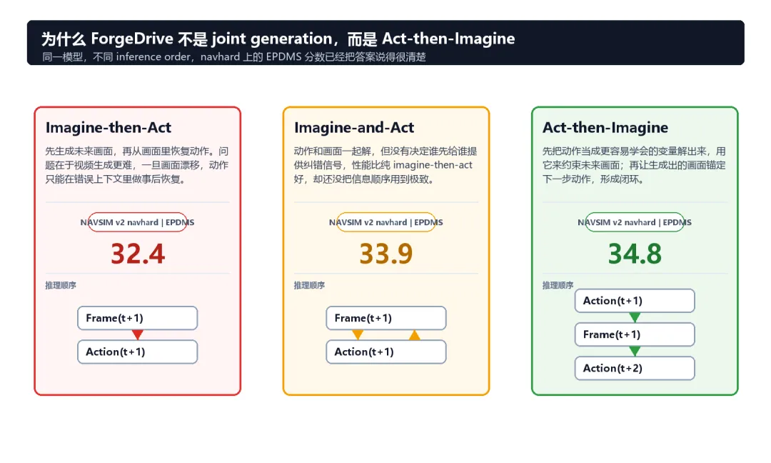Click Action(t+1) box in Imagine-and-Act card
Image resolution: width=771 pixels, height=463 pixels.
click(386, 352)
